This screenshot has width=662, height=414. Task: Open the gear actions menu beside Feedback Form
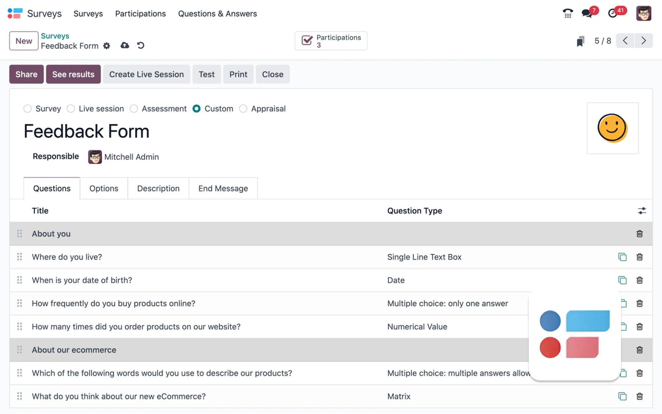(107, 46)
